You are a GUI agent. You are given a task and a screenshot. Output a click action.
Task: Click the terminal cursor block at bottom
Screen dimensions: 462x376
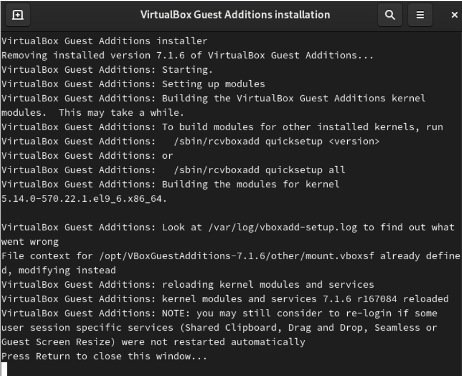[x=4, y=369]
